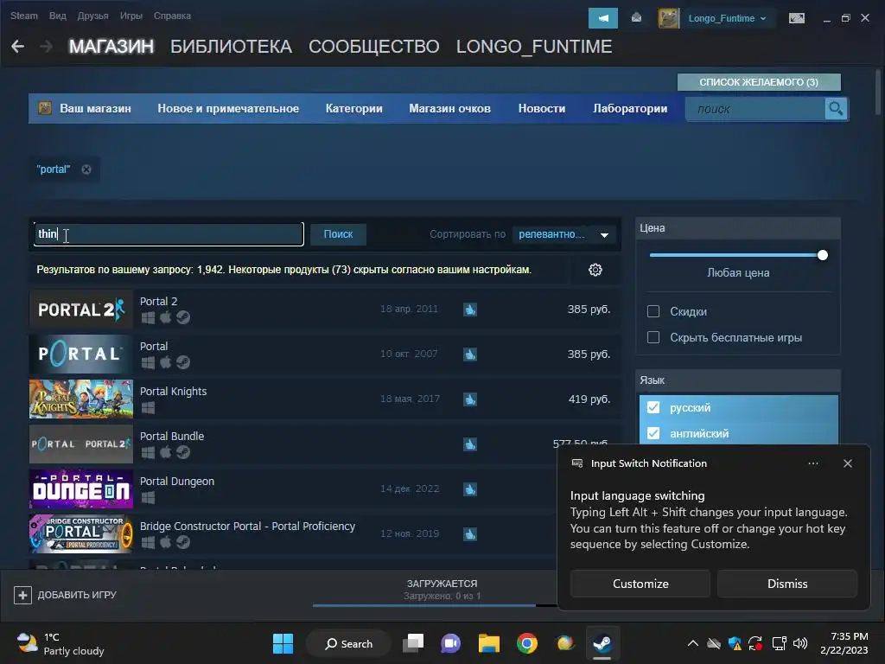Open the Игры menu
The image size is (885, 664).
[131, 16]
